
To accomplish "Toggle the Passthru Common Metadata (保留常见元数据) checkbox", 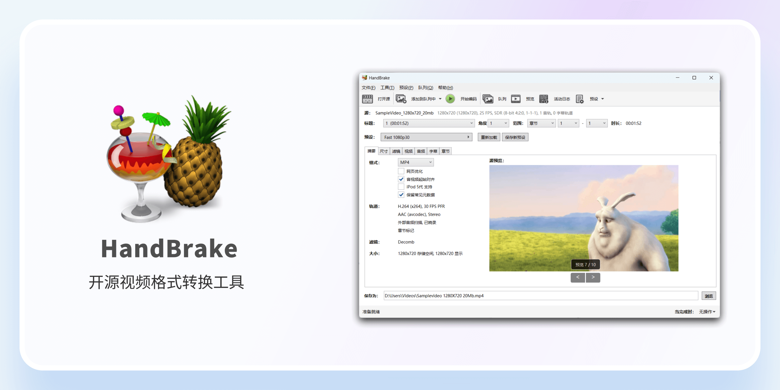I will tap(401, 195).
